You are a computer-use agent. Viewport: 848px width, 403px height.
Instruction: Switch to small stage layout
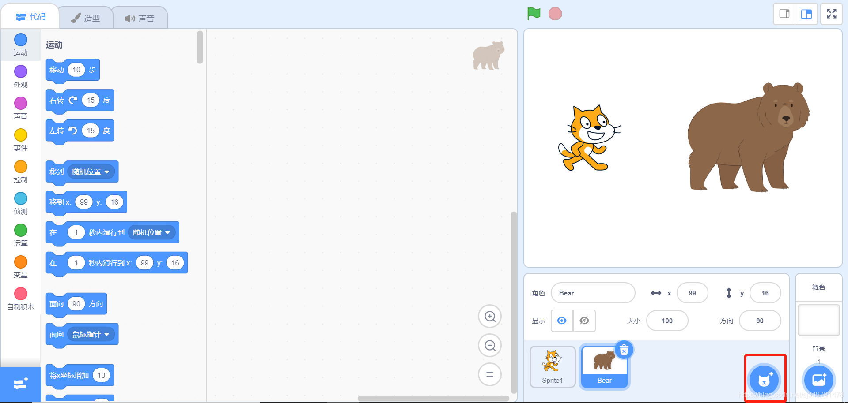(x=784, y=14)
